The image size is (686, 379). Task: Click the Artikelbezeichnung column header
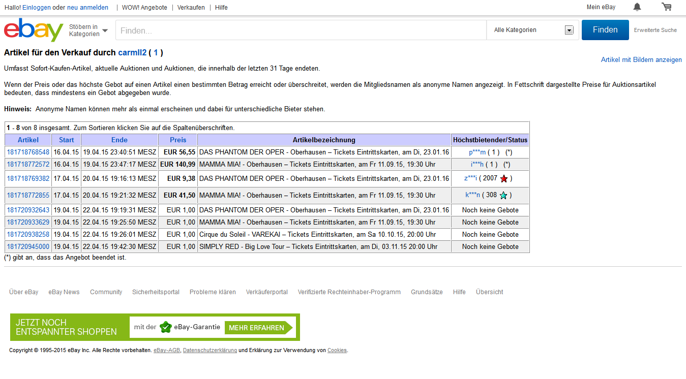click(324, 140)
